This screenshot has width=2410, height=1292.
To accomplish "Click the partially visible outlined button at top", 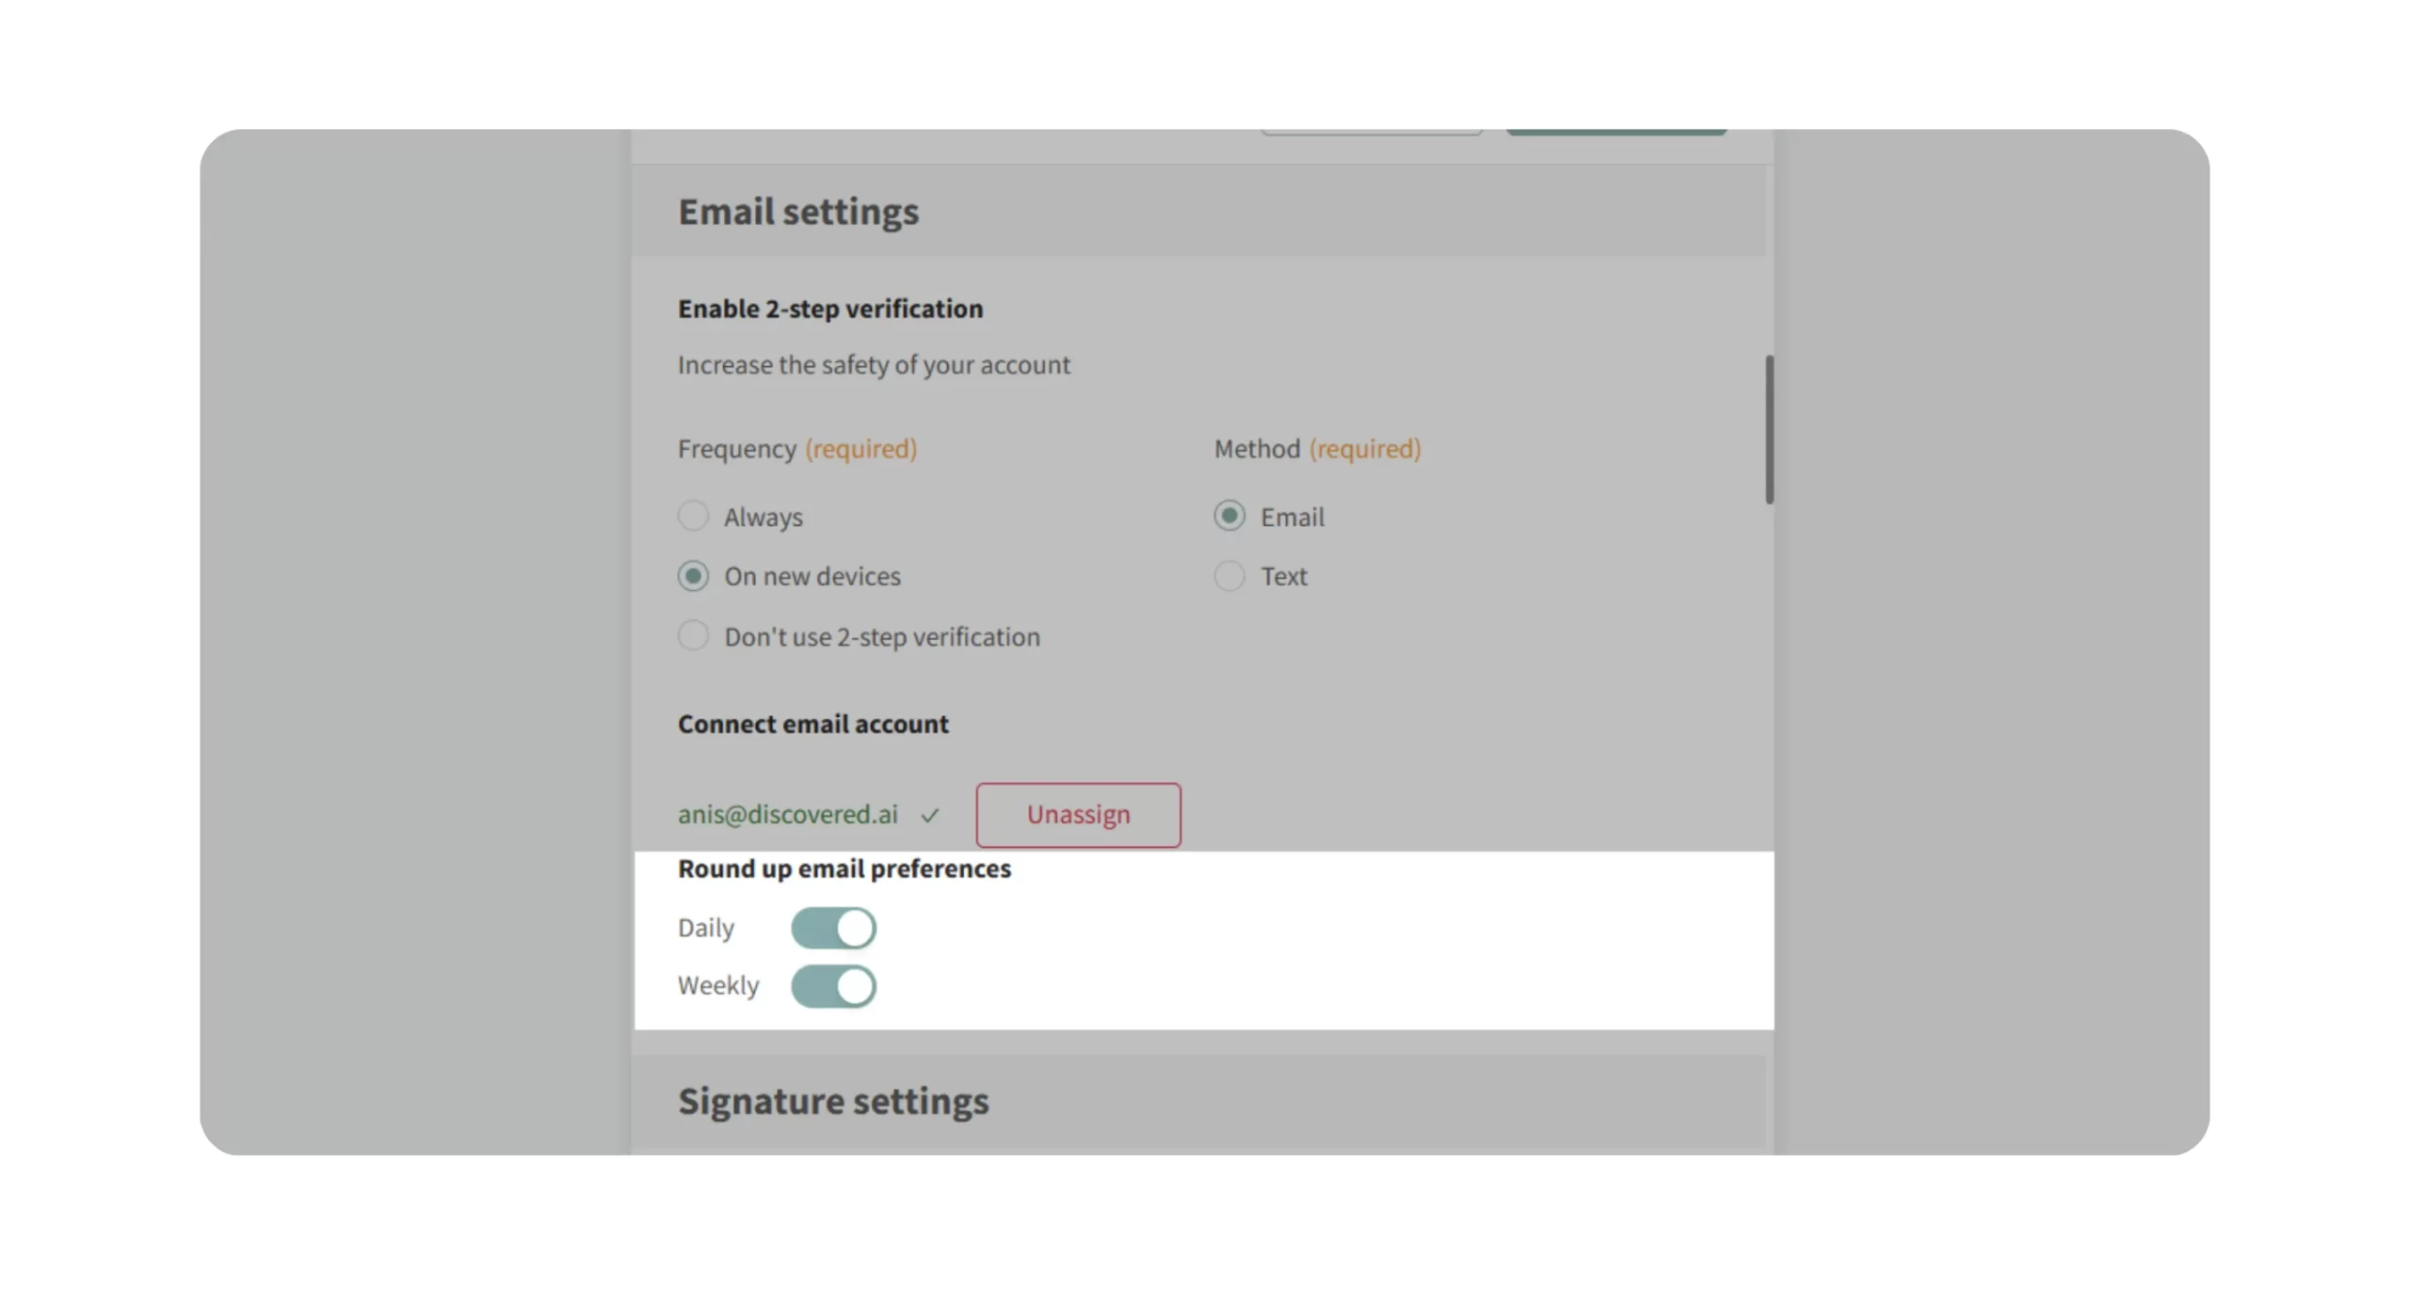I will [x=1372, y=133].
